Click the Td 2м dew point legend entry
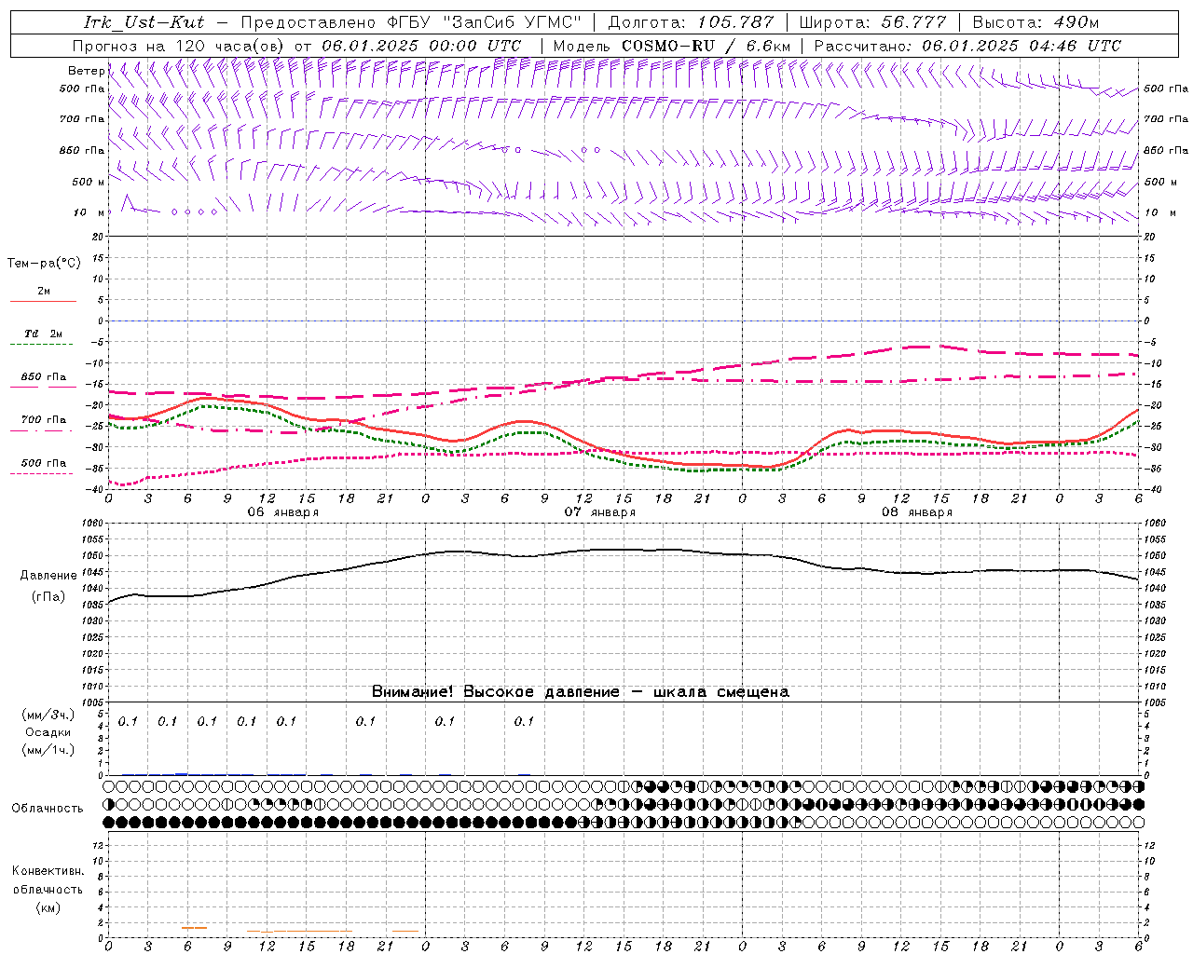The image size is (1193, 954). (44, 334)
